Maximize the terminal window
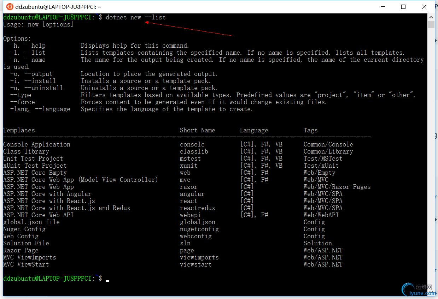The height and width of the screenshot is (299, 438). coord(403,7)
